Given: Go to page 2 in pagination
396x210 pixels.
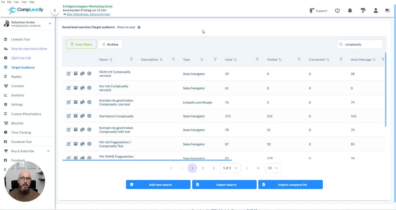Looking at the screenshot, I should point(203,168).
